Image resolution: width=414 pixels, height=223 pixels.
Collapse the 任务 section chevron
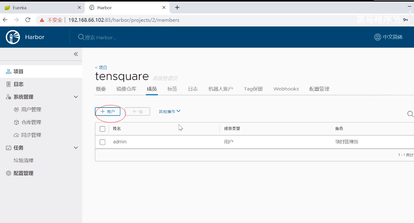coord(76,148)
